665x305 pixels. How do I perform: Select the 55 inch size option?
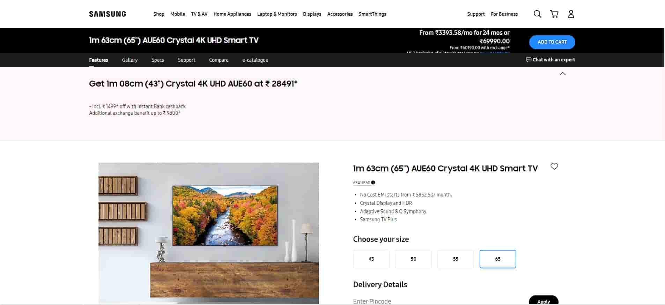456,259
